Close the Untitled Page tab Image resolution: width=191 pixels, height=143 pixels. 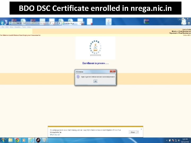pyautogui.click(x=80, y=23)
